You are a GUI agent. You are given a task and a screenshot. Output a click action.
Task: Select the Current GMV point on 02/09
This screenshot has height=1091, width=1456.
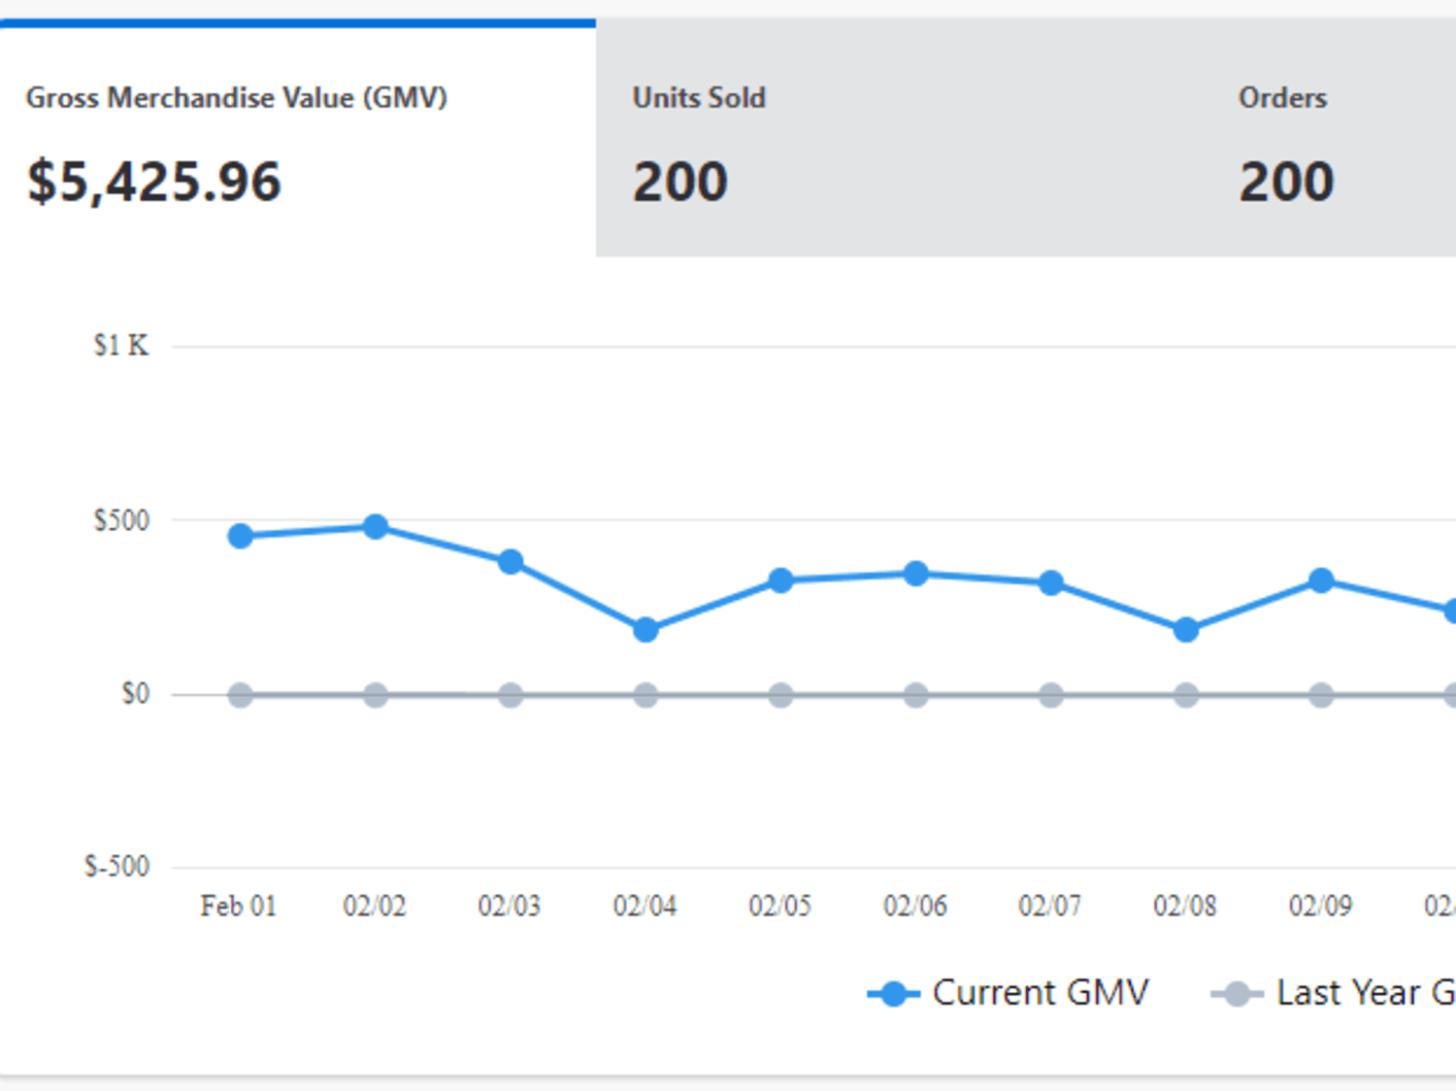(1321, 581)
